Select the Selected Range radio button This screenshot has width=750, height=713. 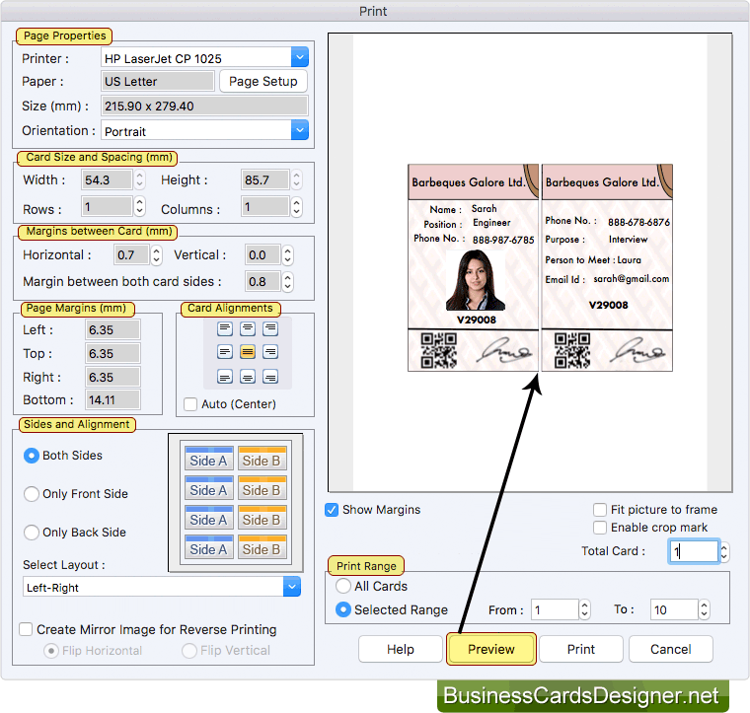click(343, 609)
